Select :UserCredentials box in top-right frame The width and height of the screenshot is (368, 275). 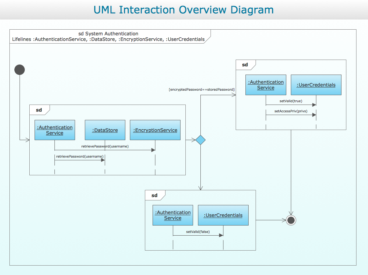(x=316, y=85)
